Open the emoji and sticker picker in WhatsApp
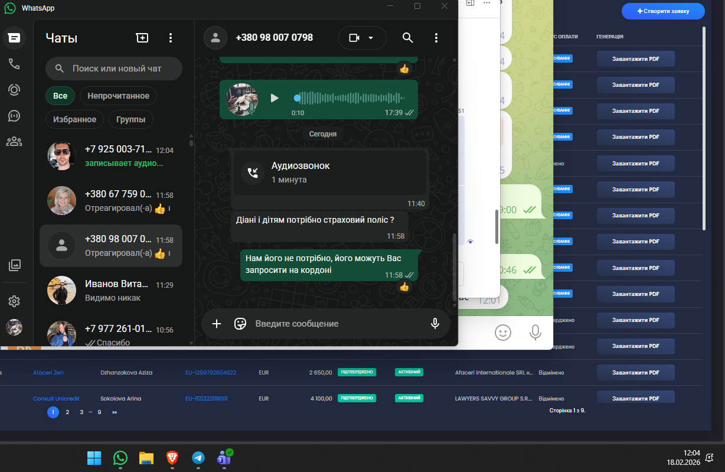Image resolution: width=725 pixels, height=472 pixels. click(240, 324)
